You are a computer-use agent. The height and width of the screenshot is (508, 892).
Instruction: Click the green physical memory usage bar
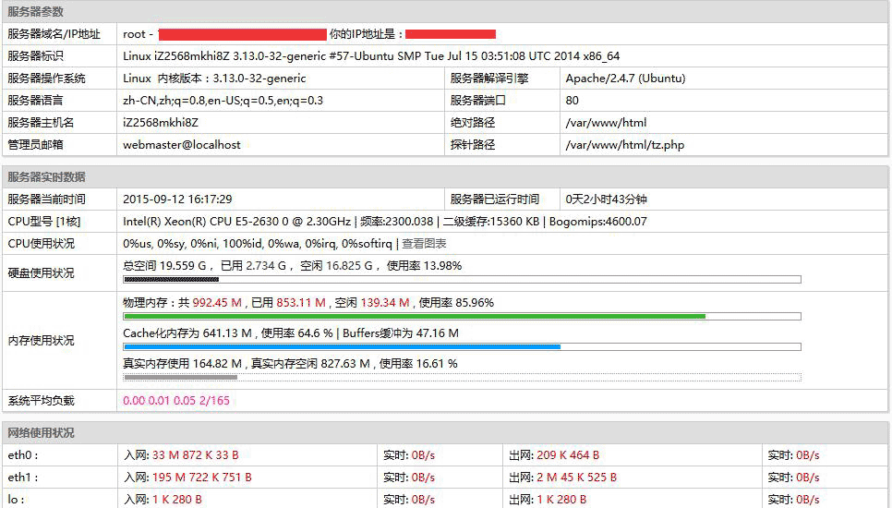point(414,316)
